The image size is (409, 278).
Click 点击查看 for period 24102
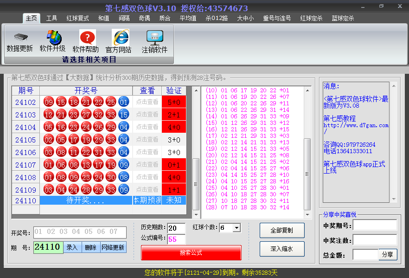click(147, 102)
